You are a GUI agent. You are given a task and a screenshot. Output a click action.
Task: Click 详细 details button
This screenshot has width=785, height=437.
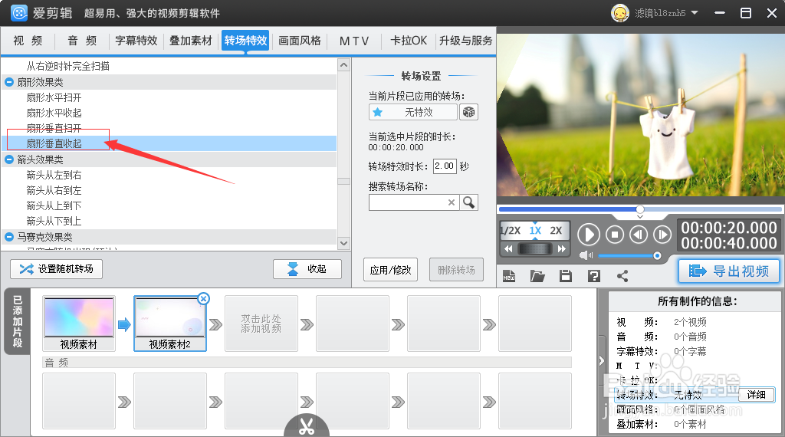(x=757, y=395)
